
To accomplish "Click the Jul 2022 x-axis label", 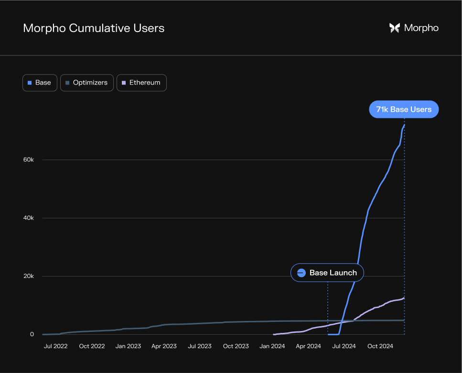I will (x=56, y=346).
